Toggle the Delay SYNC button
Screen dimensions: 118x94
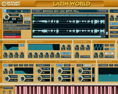[87, 65]
